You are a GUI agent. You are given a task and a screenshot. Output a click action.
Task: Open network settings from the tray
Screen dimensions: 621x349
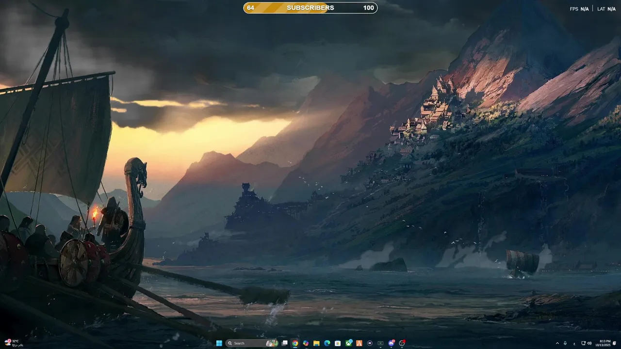click(x=584, y=343)
